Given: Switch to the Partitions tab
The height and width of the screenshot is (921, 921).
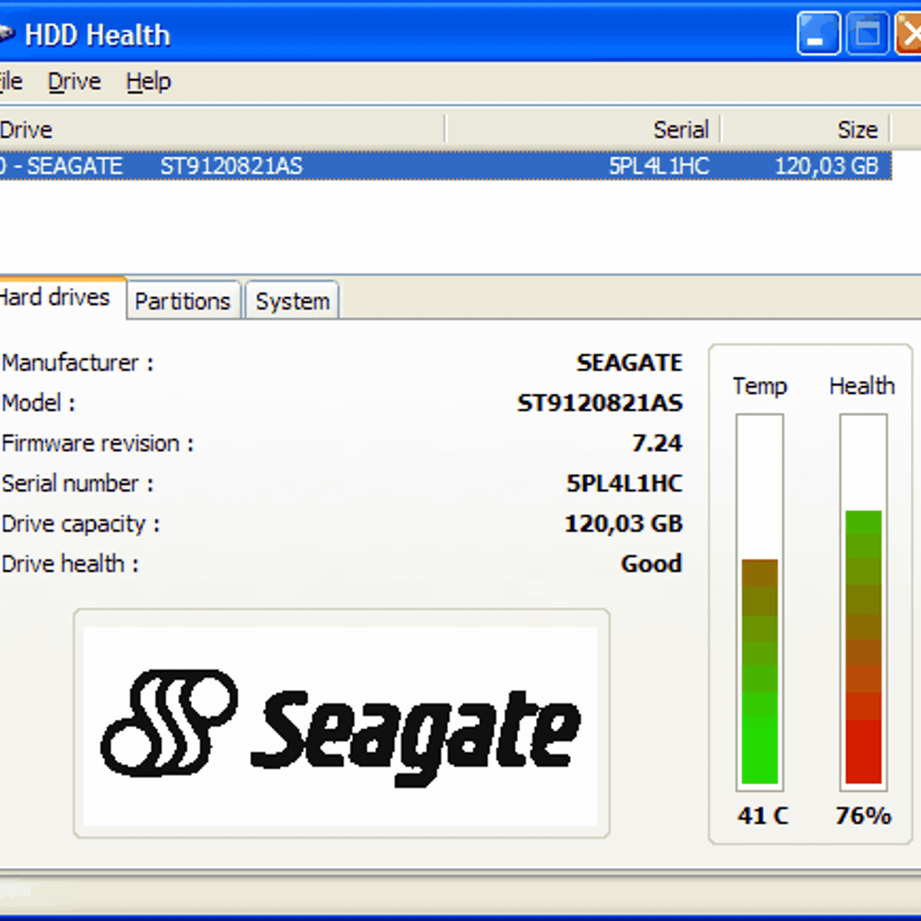Looking at the screenshot, I should [x=183, y=301].
